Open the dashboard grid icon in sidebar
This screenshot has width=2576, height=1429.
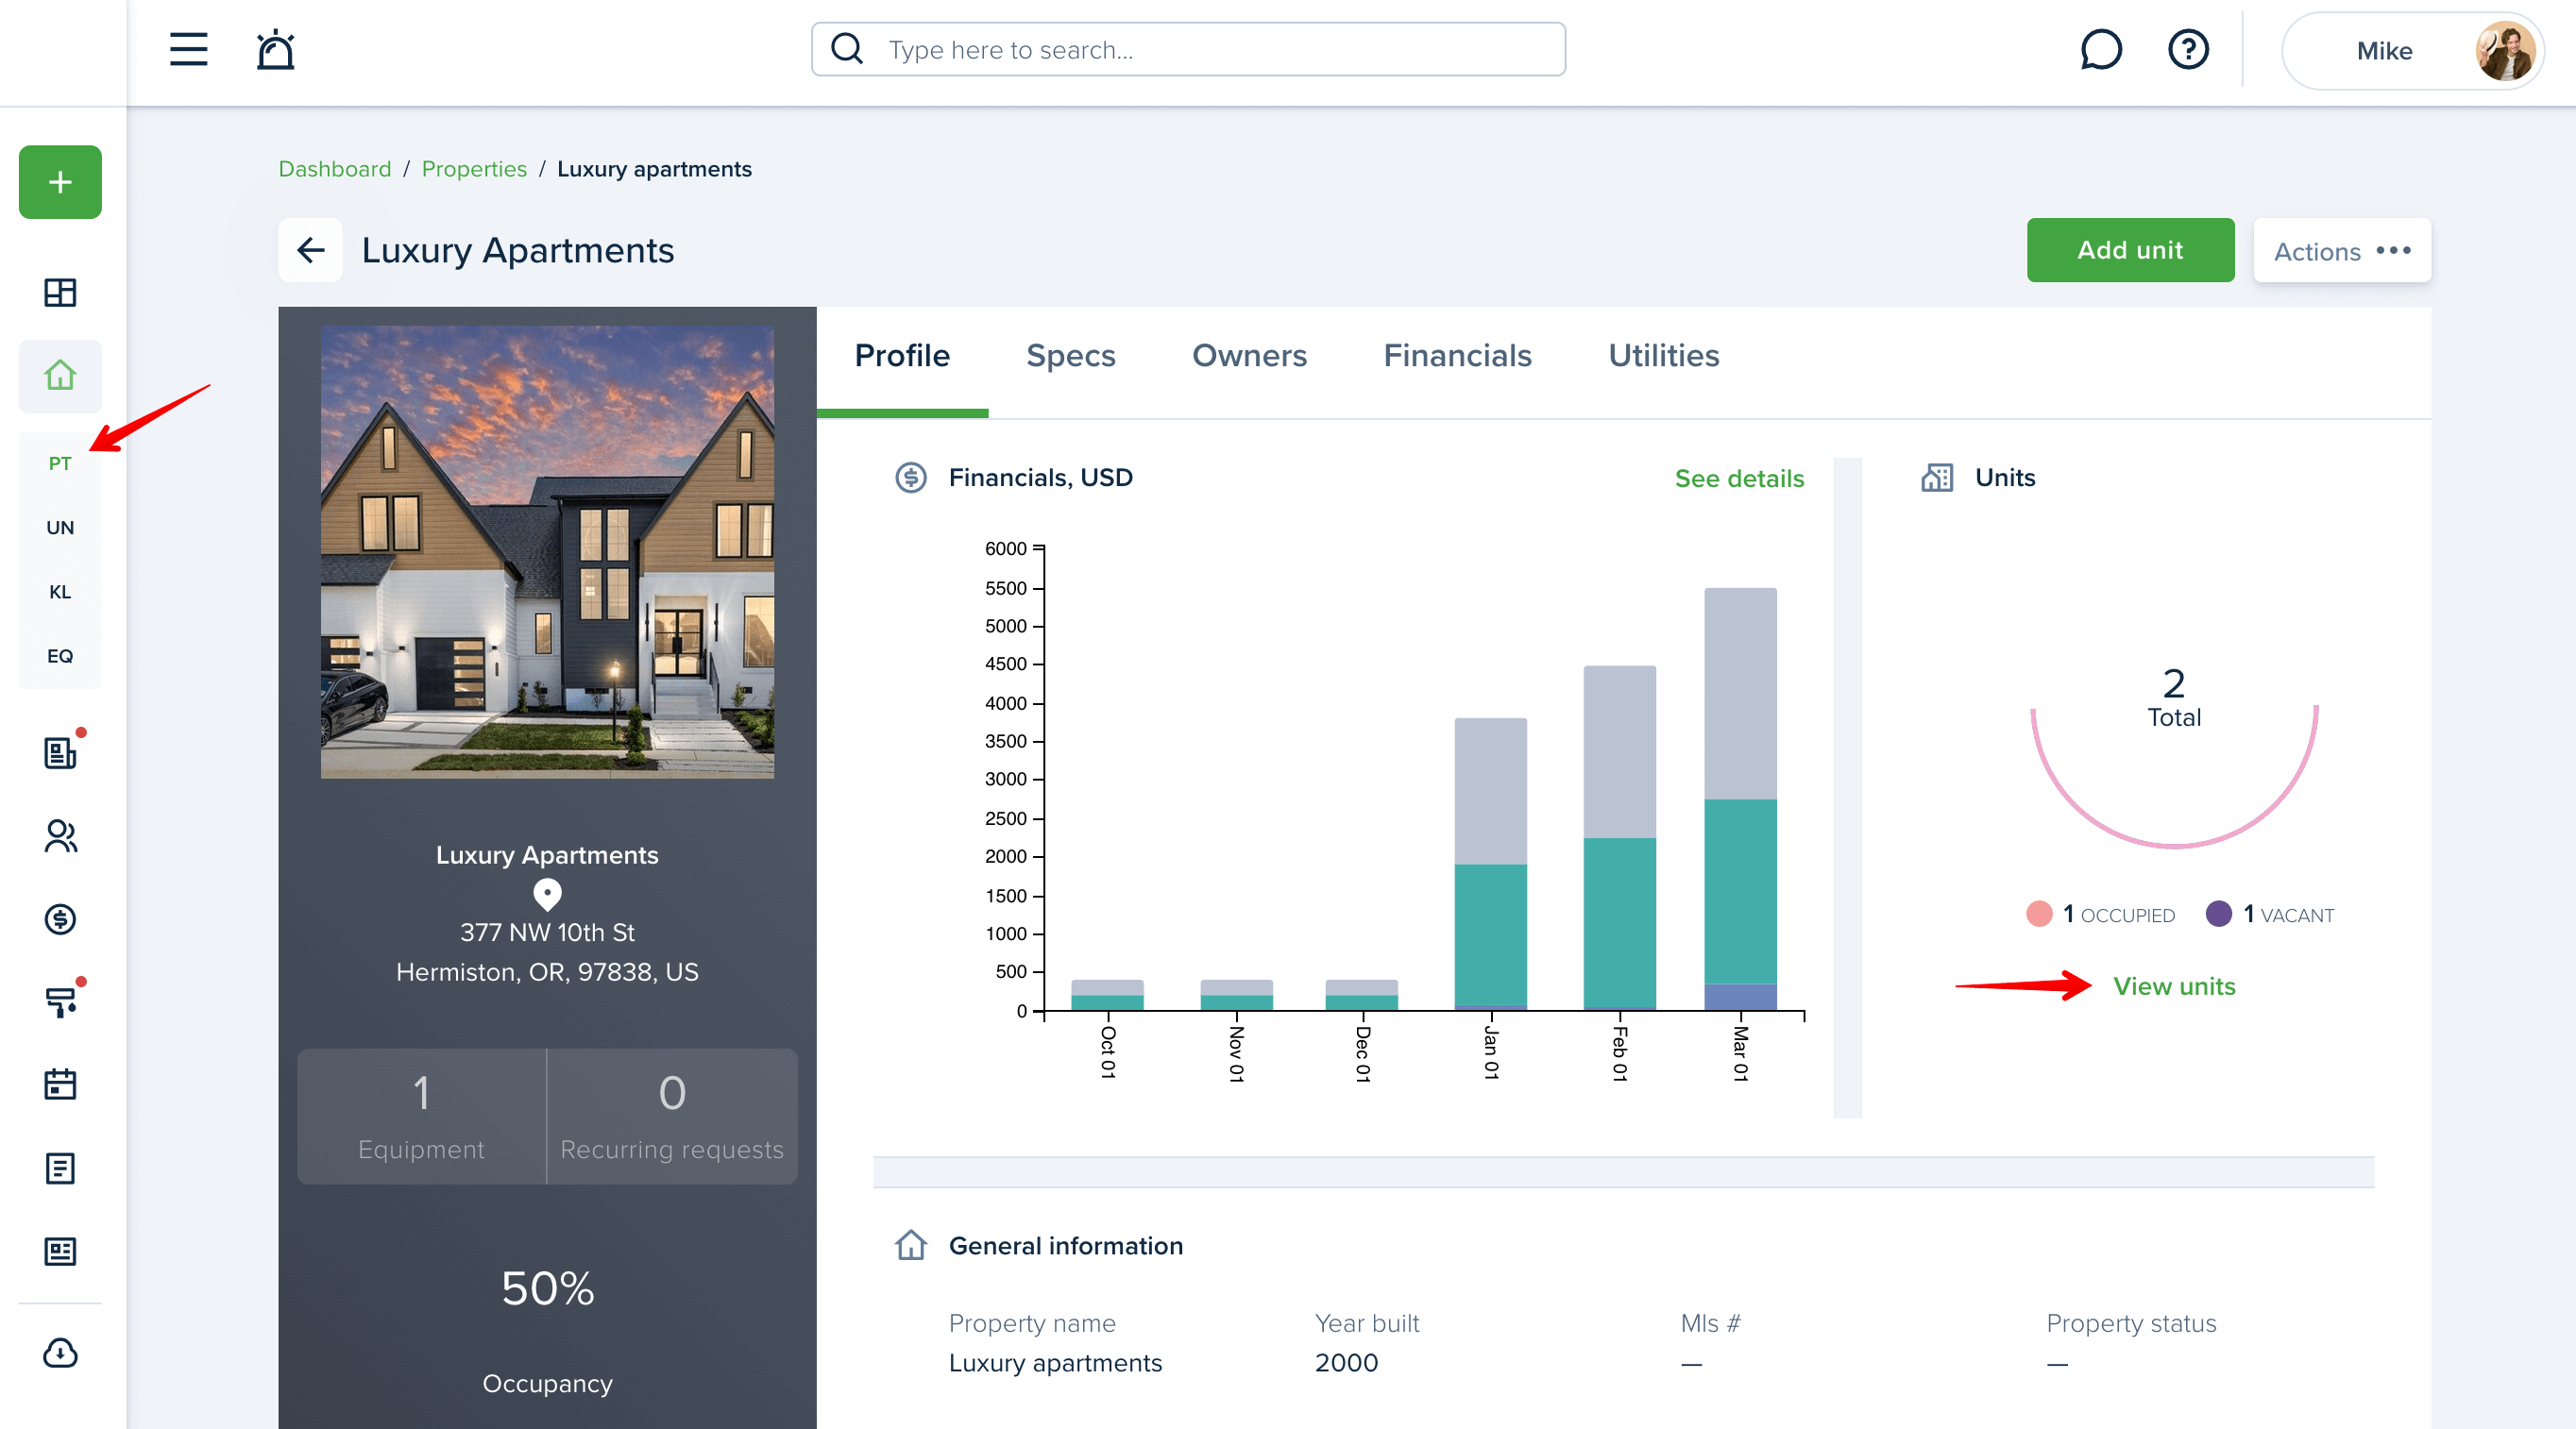pos(60,293)
